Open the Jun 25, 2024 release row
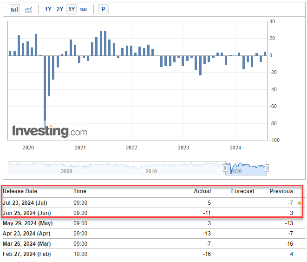 (x=25, y=213)
